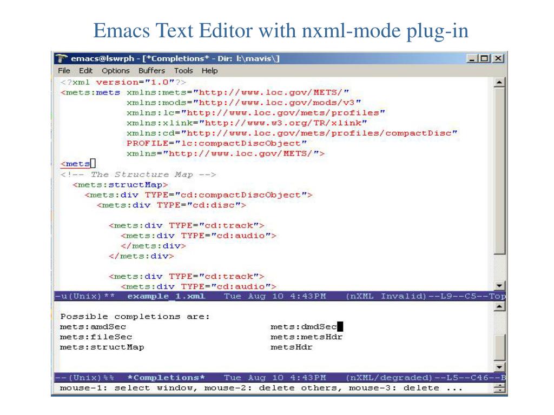The image size is (554, 415).
Task: Click the xmlns:cd namespace line
Action: click(x=292, y=133)
